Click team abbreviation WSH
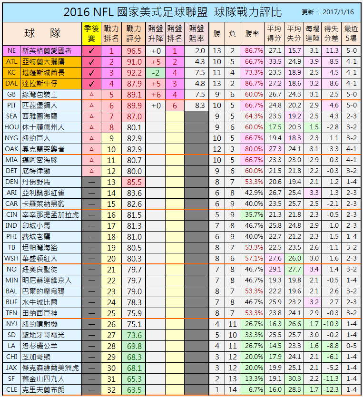This screenshot has height=397, width=363. (11, 258)
